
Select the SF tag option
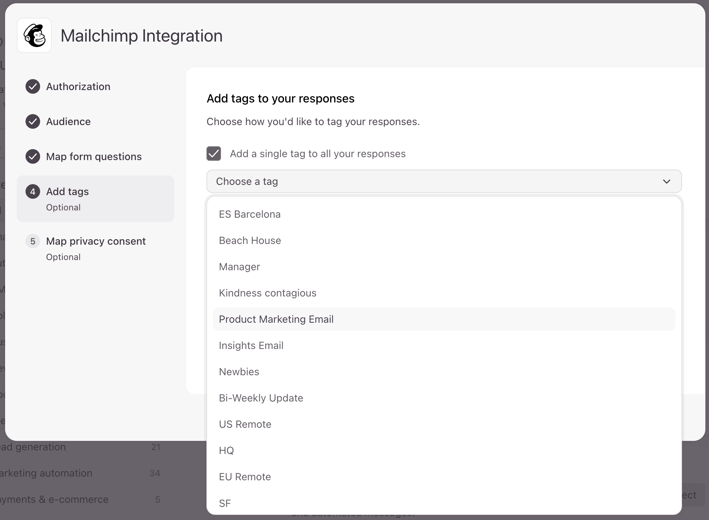(x=444, y=503)
